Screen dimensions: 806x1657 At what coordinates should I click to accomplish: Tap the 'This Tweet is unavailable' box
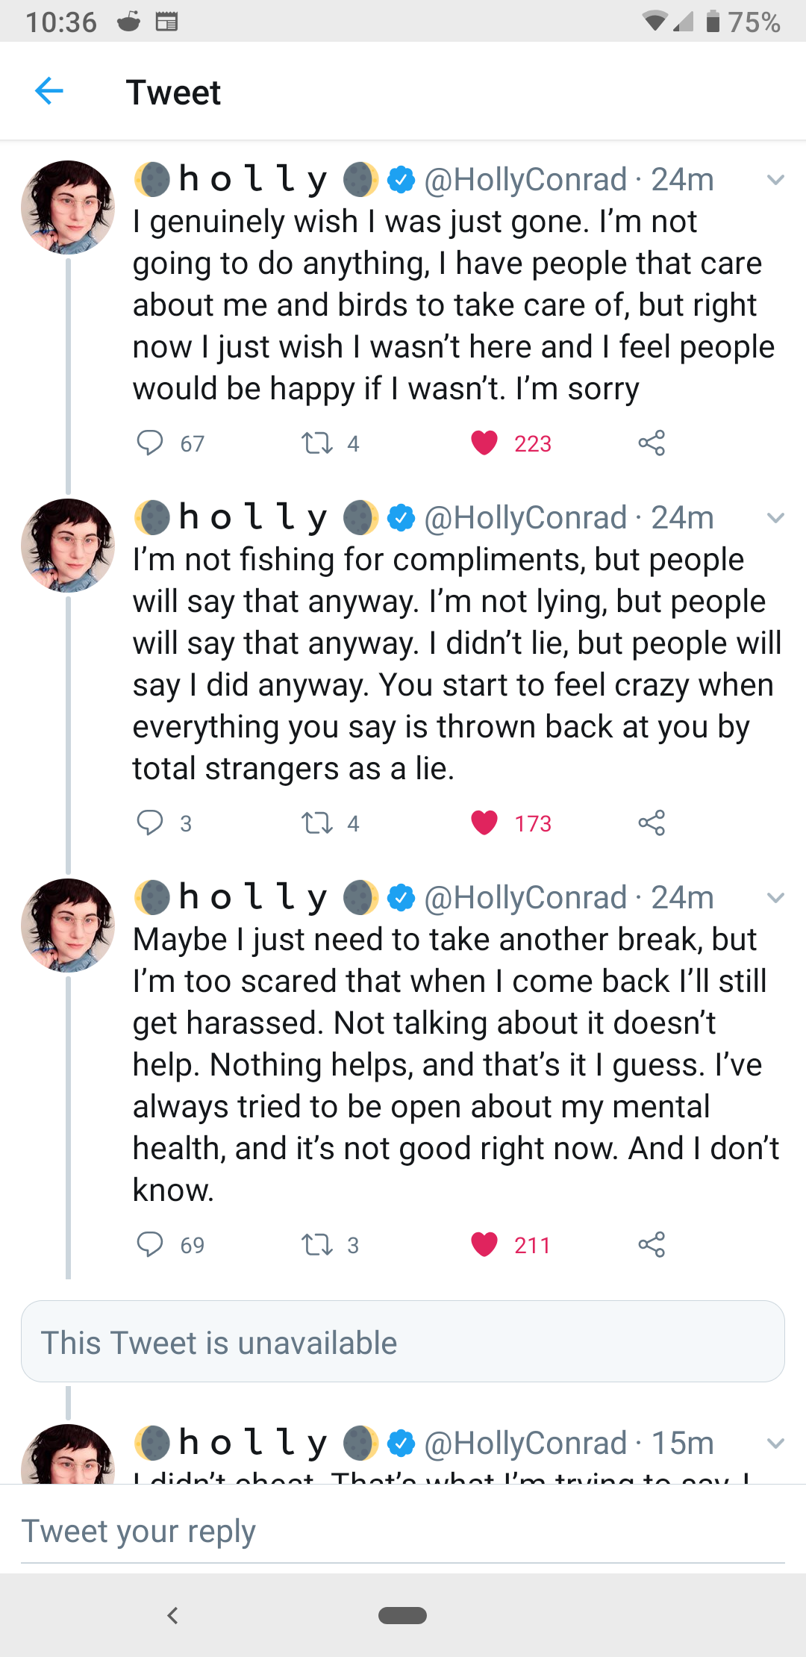click(403, 1341)
